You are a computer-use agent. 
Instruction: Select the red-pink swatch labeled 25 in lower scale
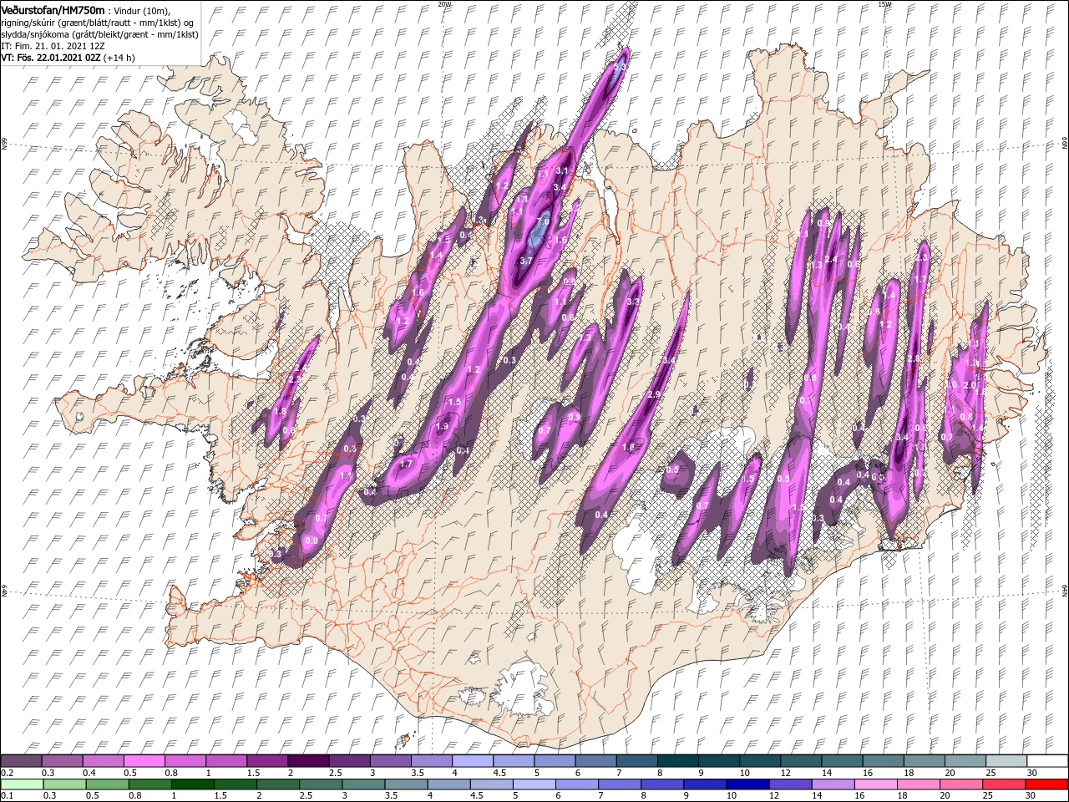[1003, 784]
